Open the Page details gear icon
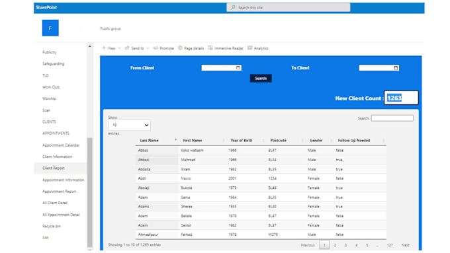450x253 pixels. point(180,48)
